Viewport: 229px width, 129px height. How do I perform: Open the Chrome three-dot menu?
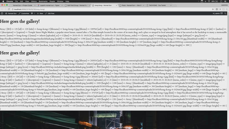[x=226, y=9]
